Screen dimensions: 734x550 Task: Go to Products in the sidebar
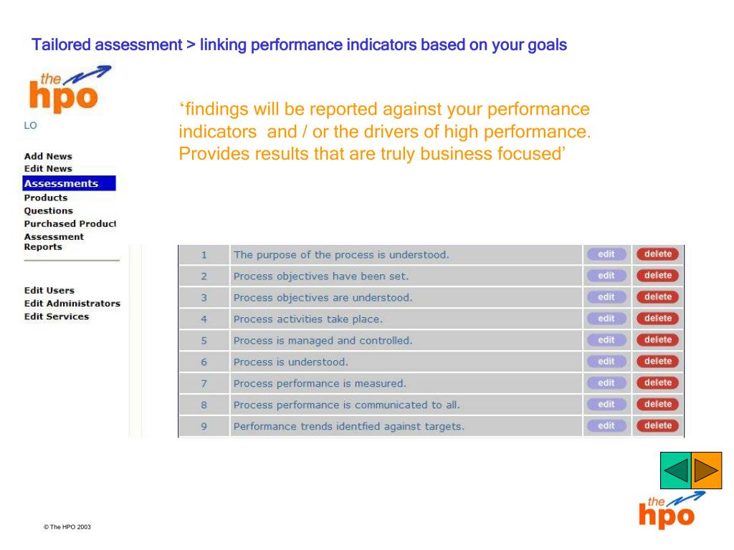46,198
